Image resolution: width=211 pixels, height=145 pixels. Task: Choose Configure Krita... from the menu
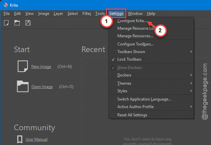(x=151, y=21)
